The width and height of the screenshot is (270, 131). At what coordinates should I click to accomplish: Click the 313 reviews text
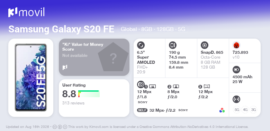[73, 103]
